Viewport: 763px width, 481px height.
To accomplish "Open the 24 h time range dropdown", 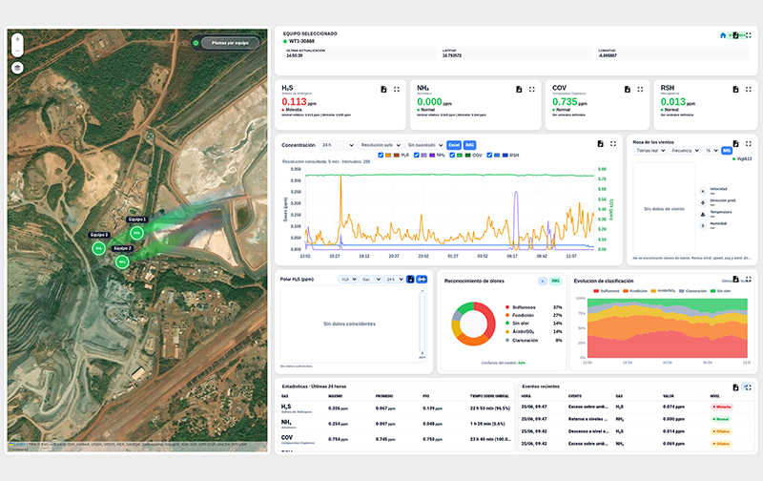I will tap(337, 145).
